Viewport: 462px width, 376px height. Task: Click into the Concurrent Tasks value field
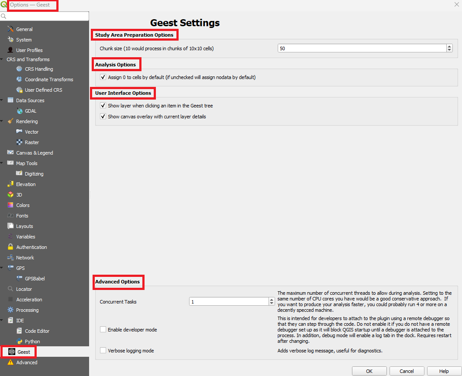tap(229, 301)
